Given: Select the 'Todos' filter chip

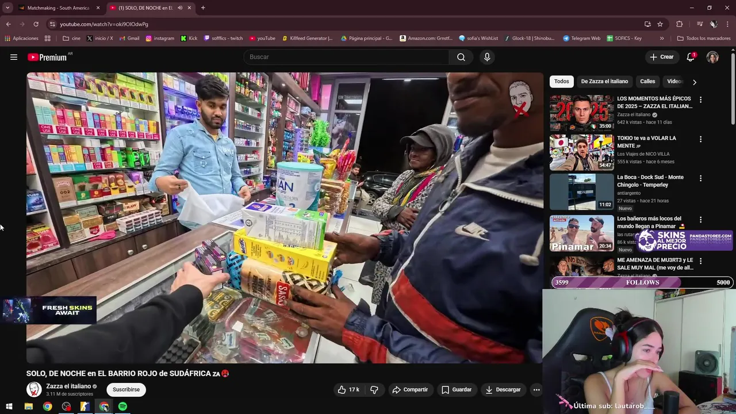Looking at the screenshot, I should click(x=562, y=82).
